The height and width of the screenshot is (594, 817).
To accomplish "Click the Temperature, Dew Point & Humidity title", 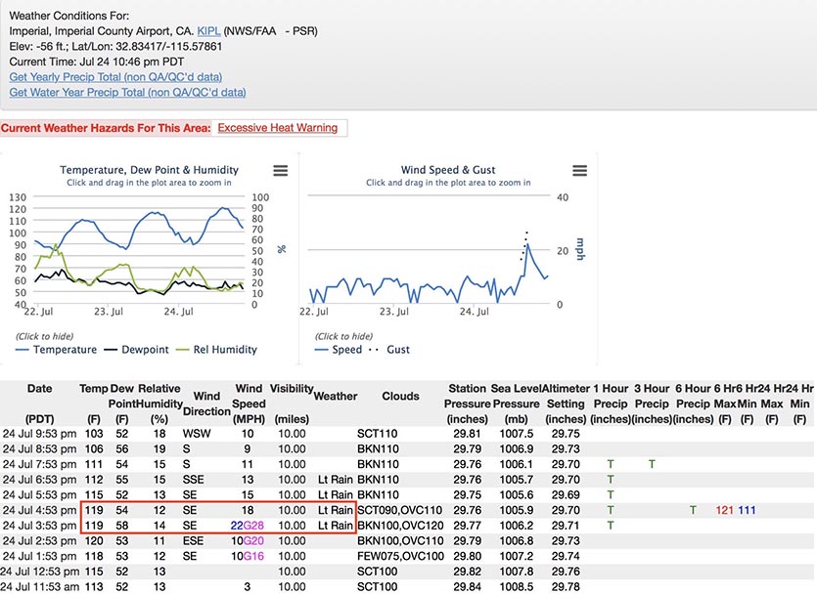I will point(149,170).
